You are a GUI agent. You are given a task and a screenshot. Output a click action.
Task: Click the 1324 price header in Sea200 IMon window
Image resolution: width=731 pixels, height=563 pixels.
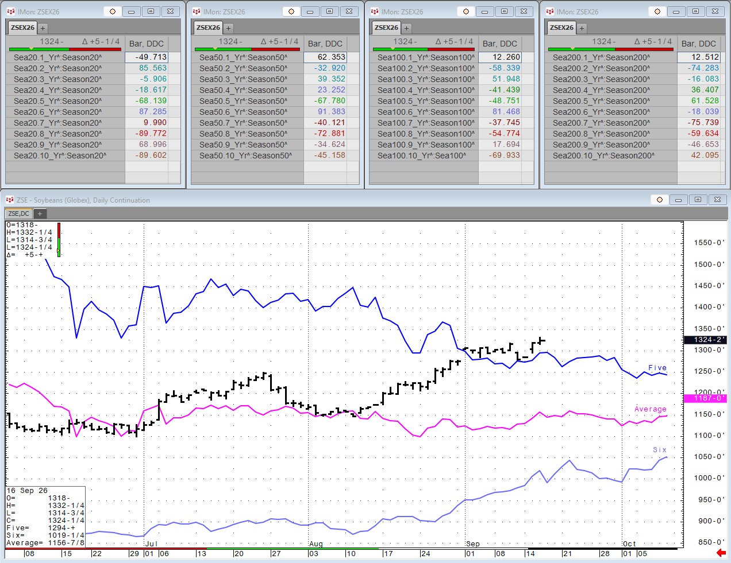tap(604, 41)
